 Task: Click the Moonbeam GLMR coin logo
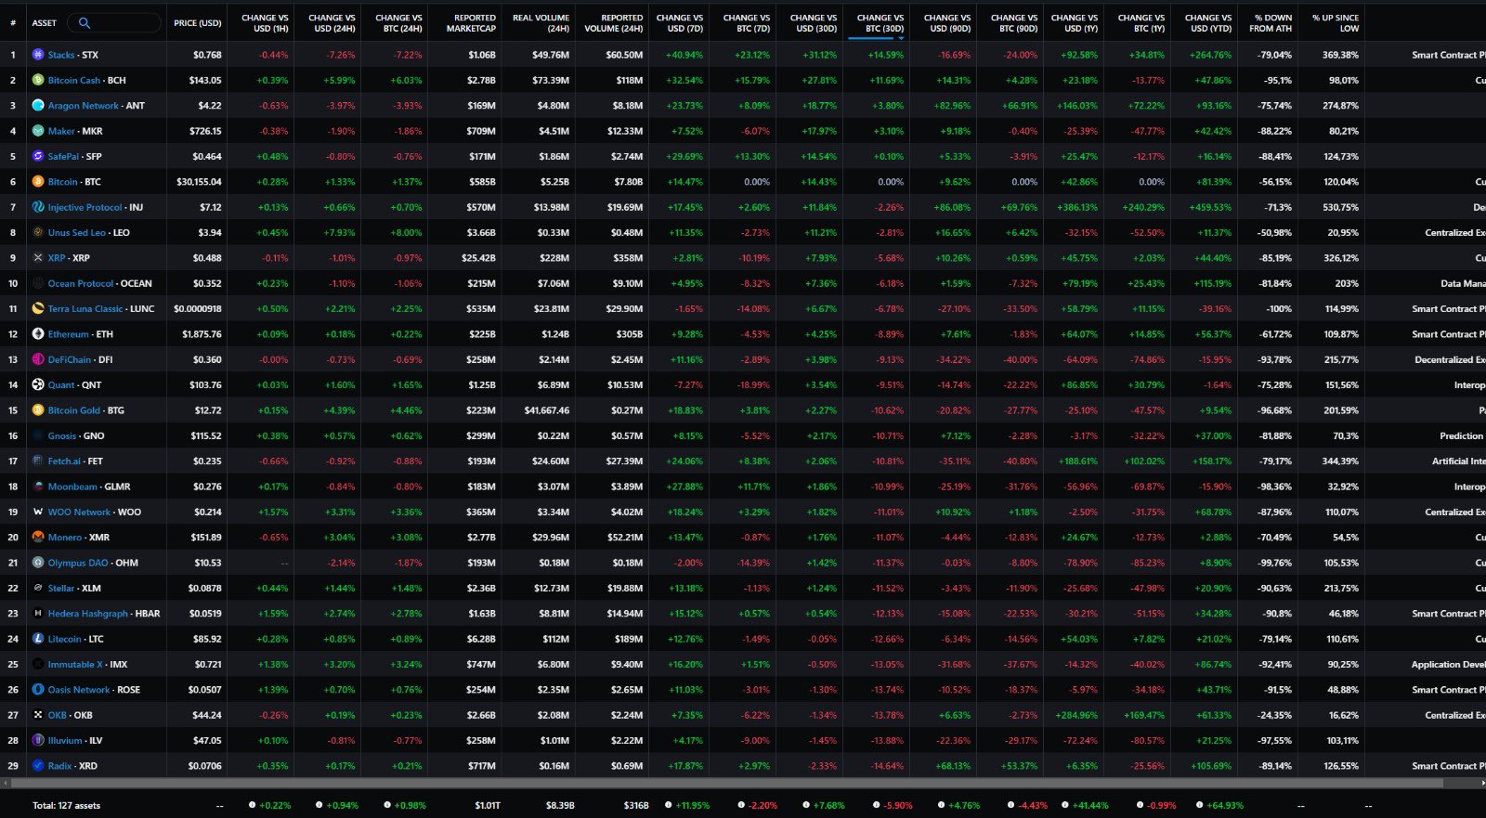tap(38, 487)
